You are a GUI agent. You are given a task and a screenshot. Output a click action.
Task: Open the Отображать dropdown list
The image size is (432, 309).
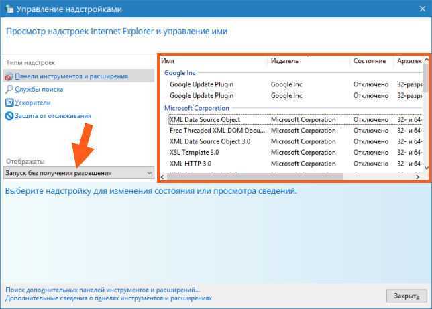coord(78,173)
